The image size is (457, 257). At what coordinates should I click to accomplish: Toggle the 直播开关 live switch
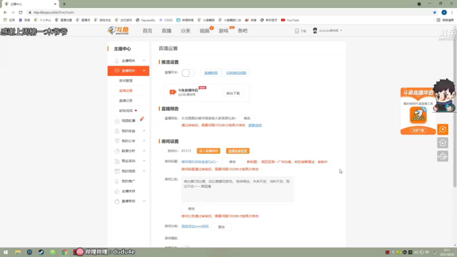tap(188, 73)
